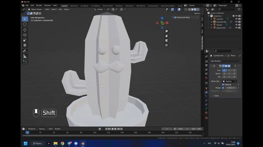The width and height of the screenshot is (263, 147).
Task: Open the File menu
Action: 27,5
